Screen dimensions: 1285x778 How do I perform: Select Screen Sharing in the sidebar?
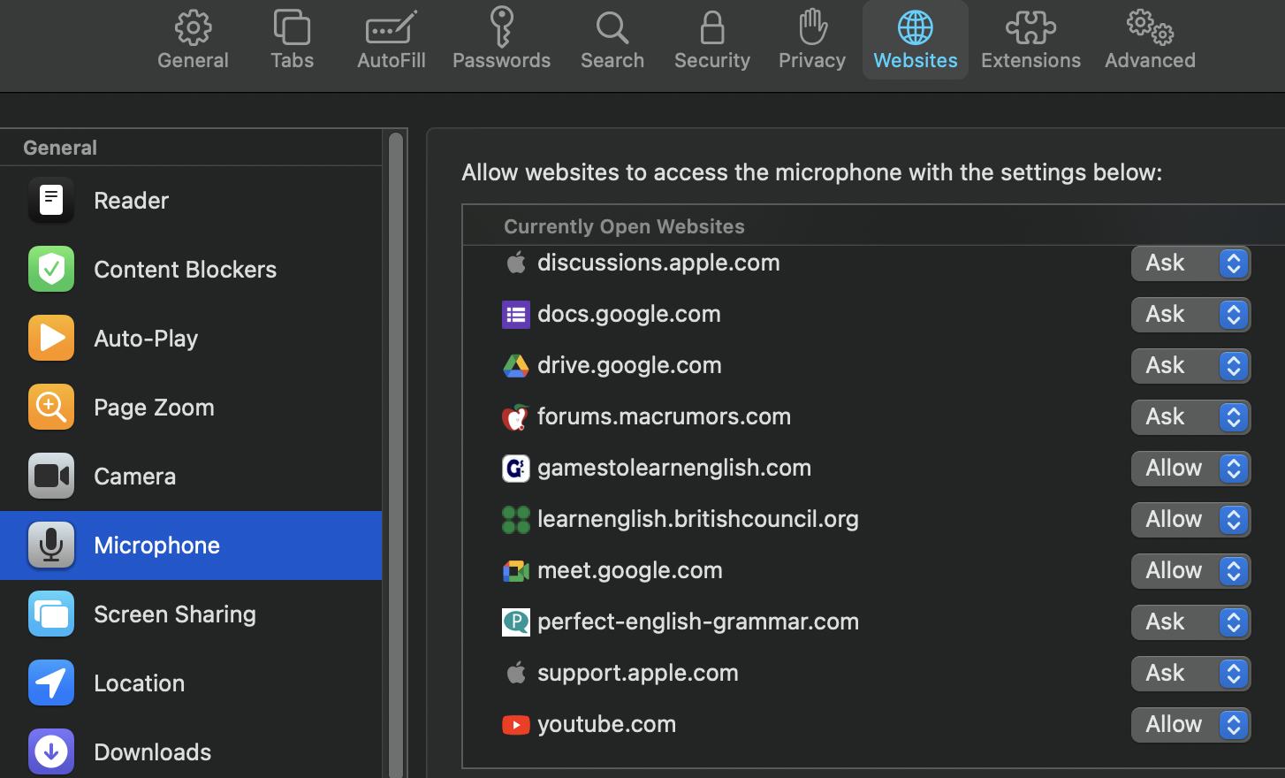175,614
